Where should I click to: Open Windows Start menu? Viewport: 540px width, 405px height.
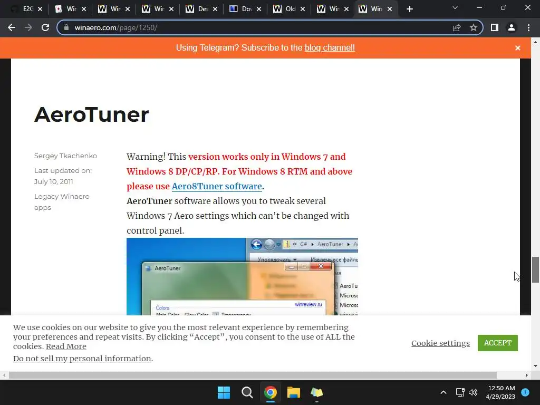(224, 392)
